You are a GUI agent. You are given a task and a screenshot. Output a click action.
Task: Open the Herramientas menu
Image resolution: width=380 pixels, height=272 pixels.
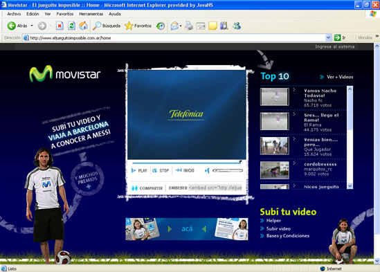coord(91,14)
